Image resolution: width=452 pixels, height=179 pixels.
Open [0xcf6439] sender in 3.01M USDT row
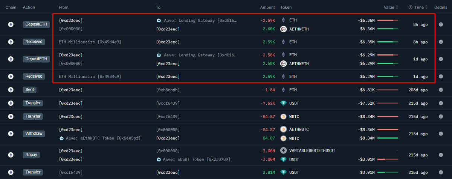pyautogui.click(x=71, y=172)
